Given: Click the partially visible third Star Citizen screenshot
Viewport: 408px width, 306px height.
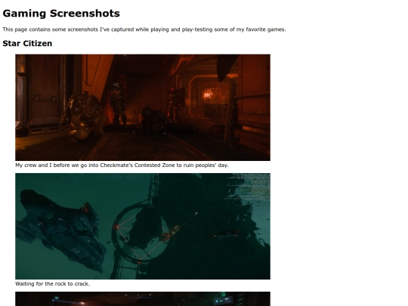Looking at the screenshot, I should click(143, 299).
